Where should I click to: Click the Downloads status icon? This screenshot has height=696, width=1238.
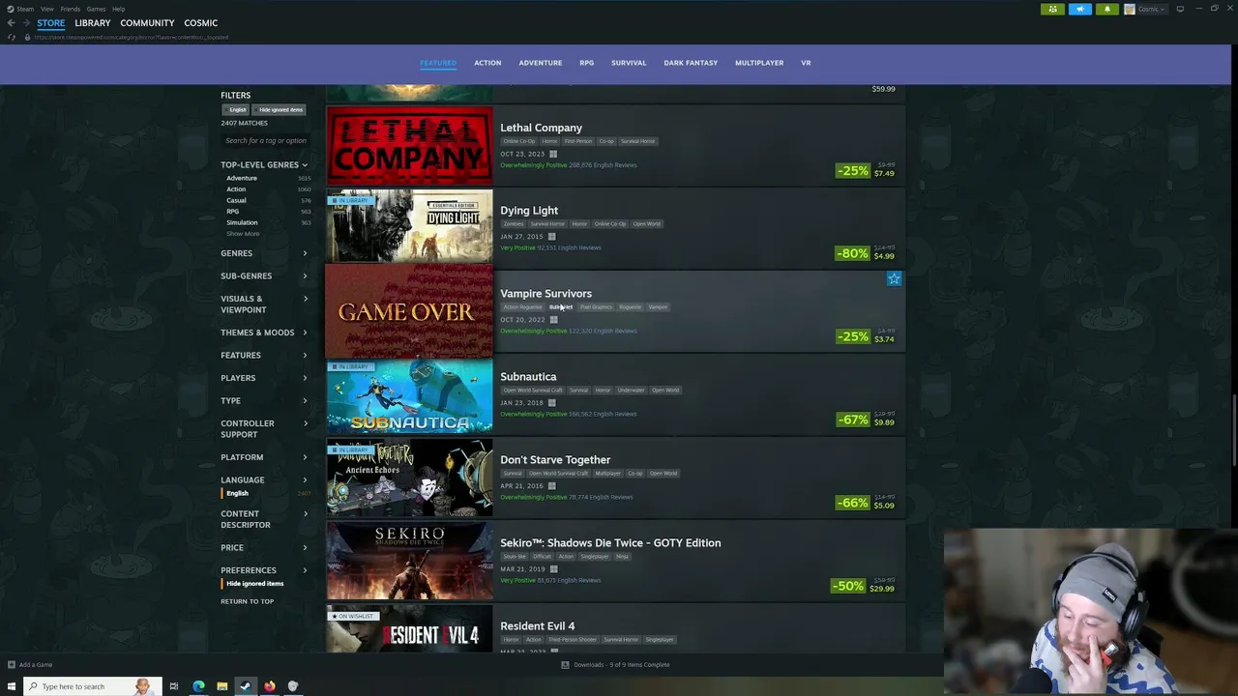[566, 664]
